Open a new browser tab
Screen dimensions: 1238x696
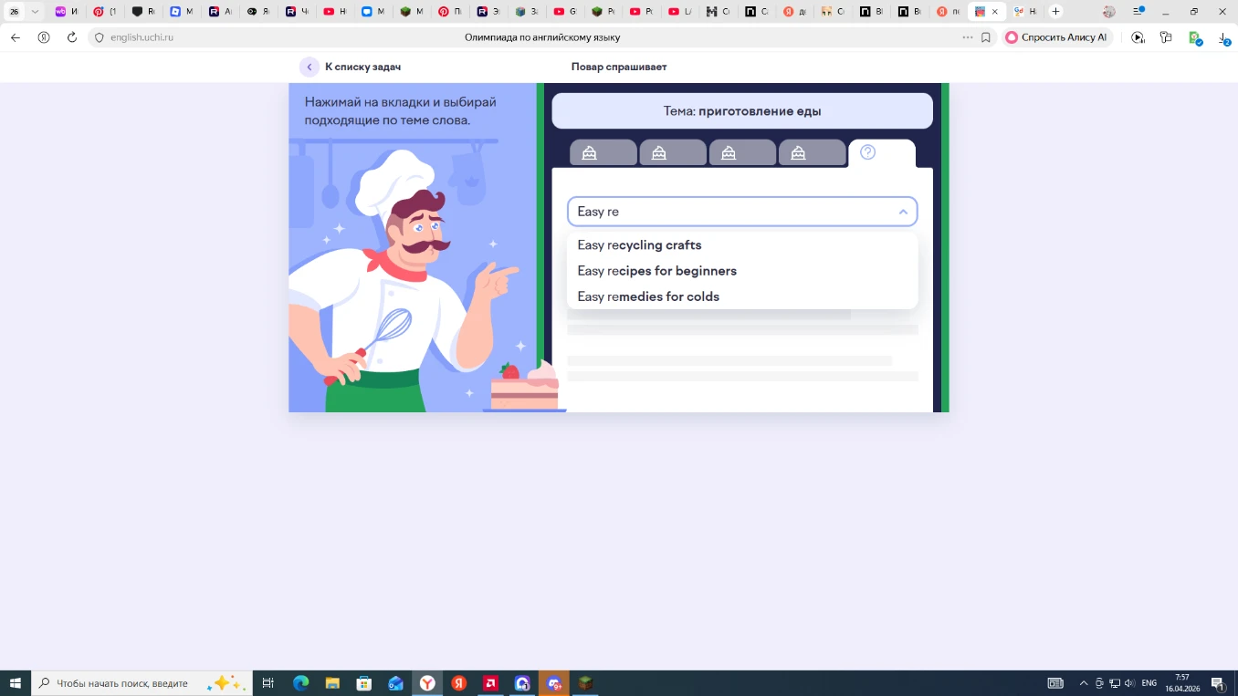pyautogui.click(x=1055, y=12)
